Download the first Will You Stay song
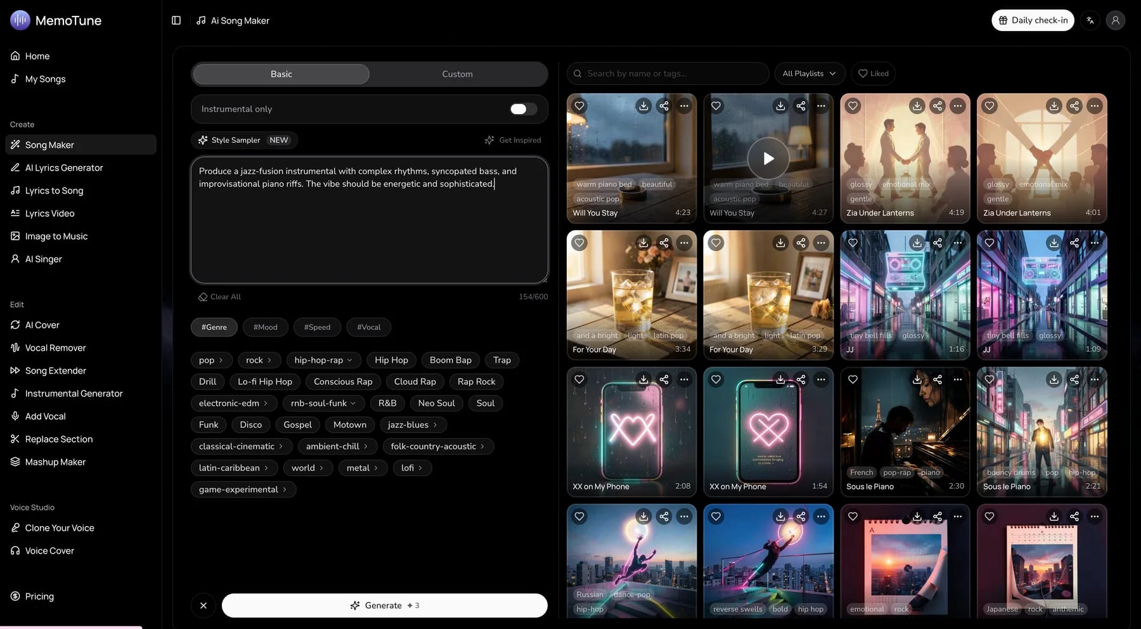The height and width of the screenshot is (629, 1141). tap(643, 106)
